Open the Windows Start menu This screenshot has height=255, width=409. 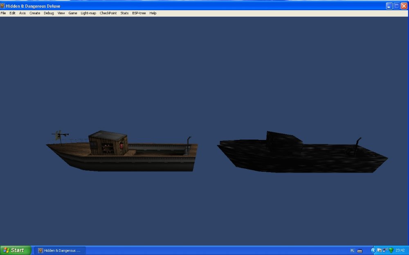[x=16, y=251]
